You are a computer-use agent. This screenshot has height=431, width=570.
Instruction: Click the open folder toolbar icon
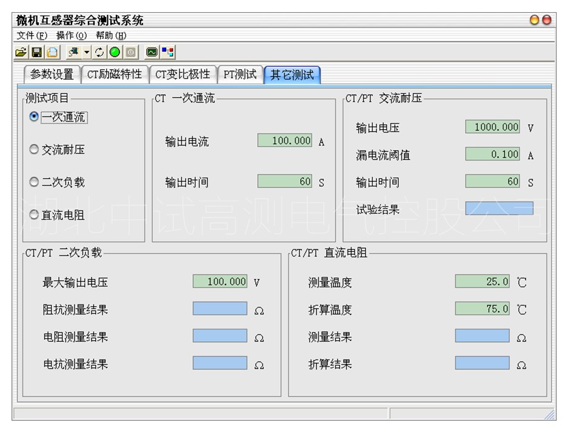pyautogui.click(x=21, y=52)
